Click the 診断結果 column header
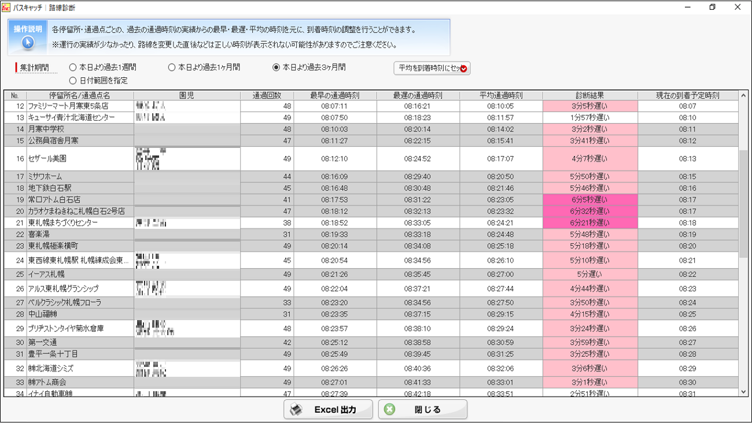 pyautogui.click(x=590, y=95)
